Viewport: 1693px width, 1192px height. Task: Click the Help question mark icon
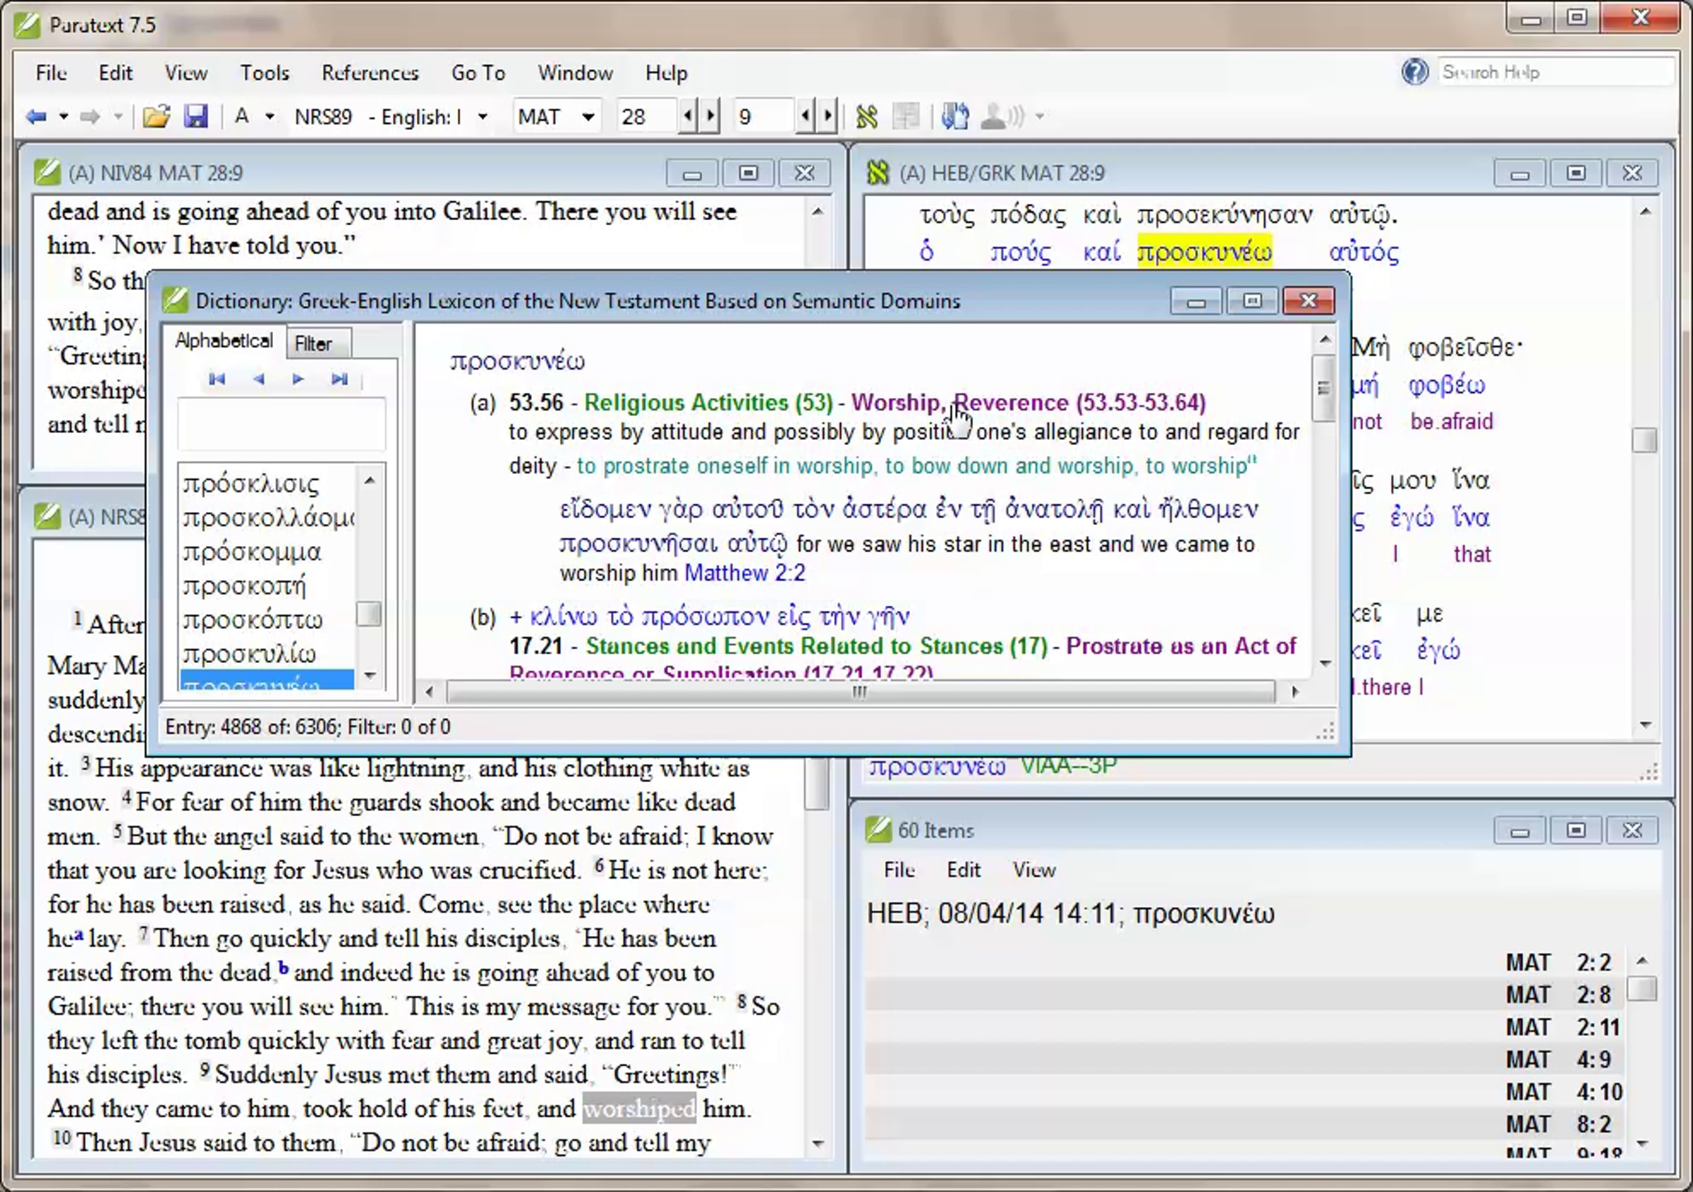point(1414,72)
